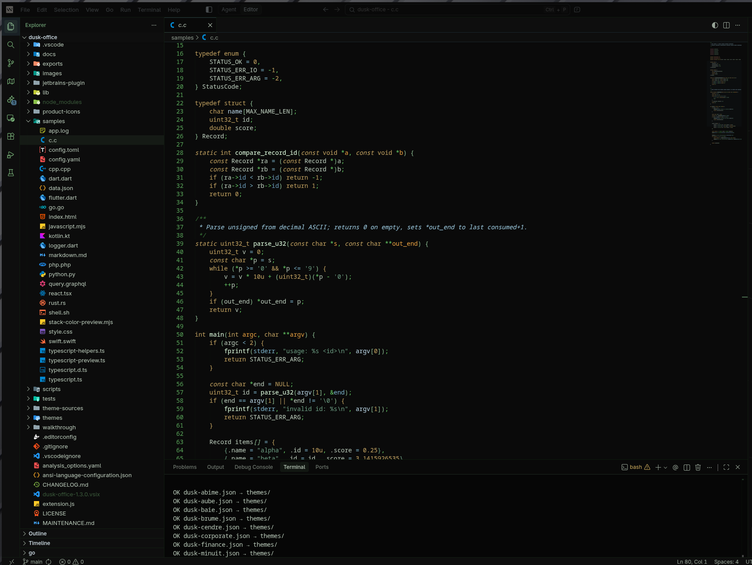The image size is (752, 565).
Task: Click the code minimap overview
Action: point(726,94)
